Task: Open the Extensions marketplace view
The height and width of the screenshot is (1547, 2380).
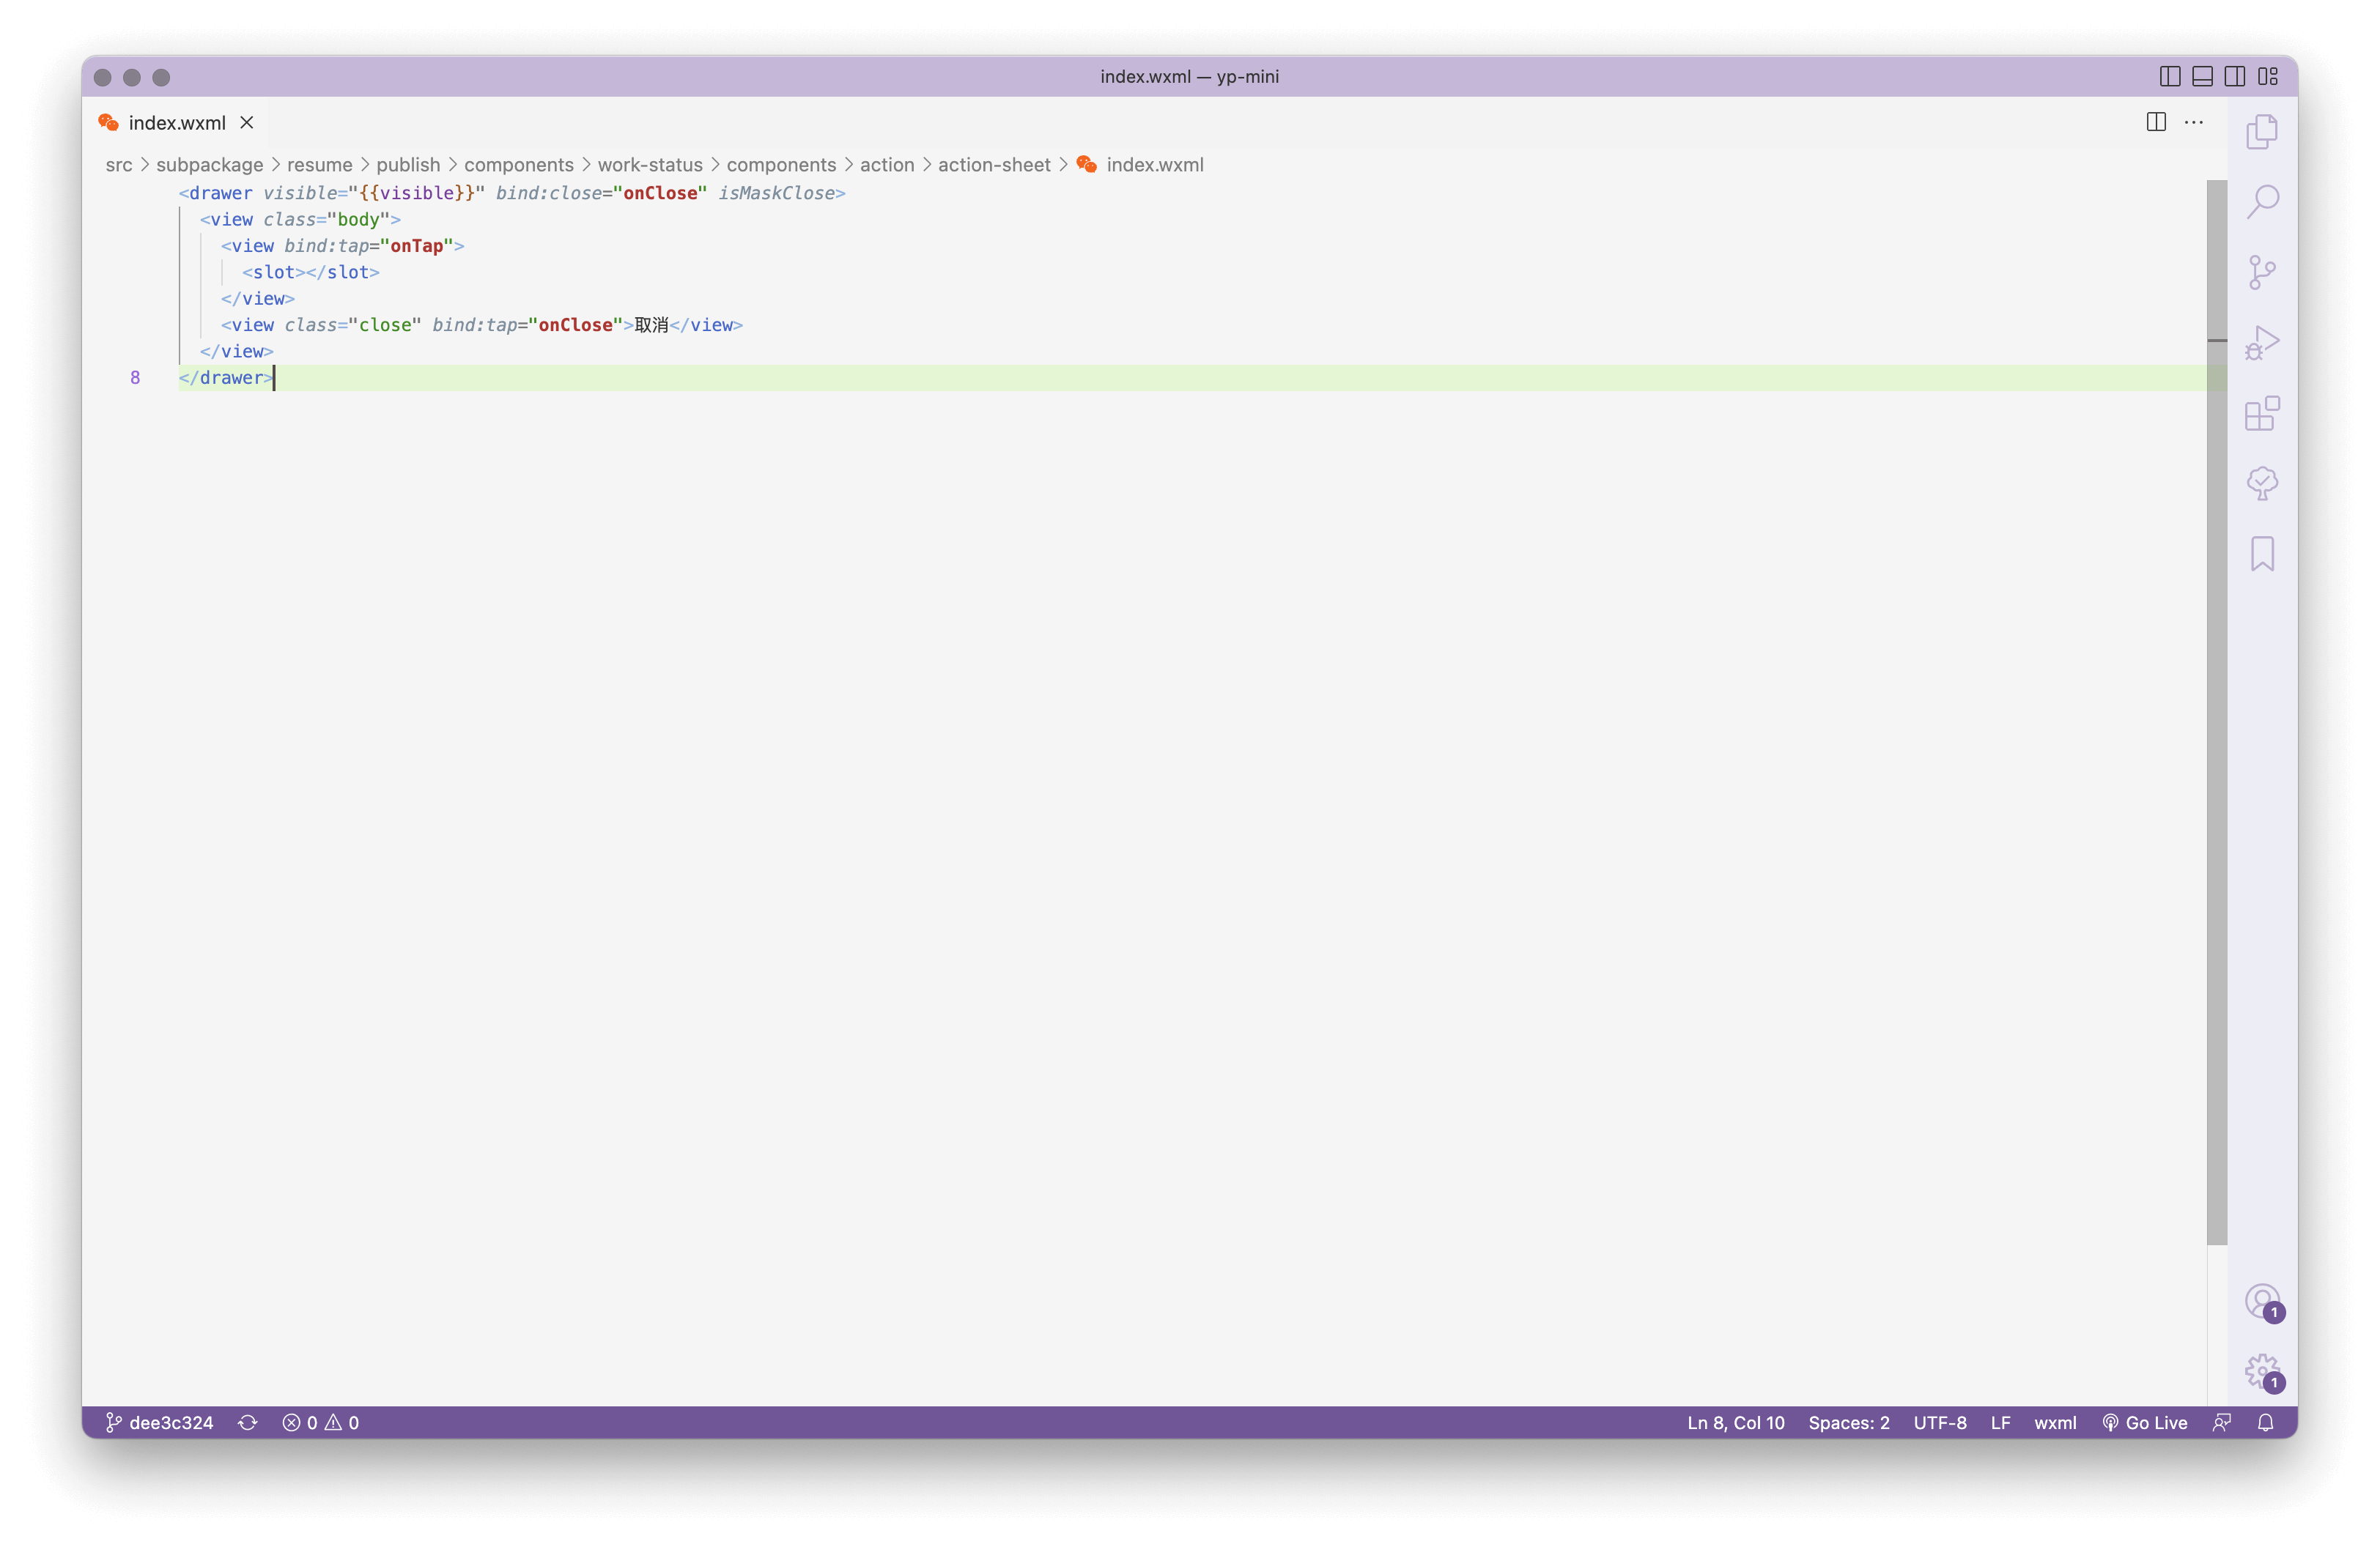Action: pos(2262,412)
